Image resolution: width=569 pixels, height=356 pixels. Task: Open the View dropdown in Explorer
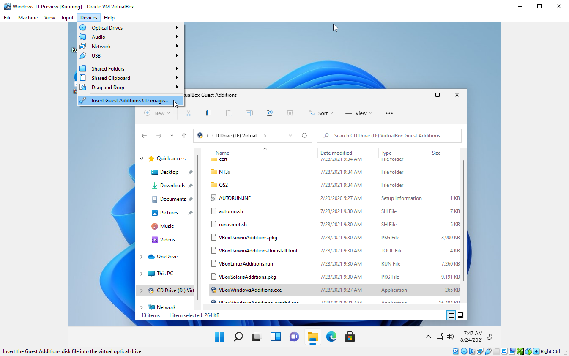coord(358,113)
